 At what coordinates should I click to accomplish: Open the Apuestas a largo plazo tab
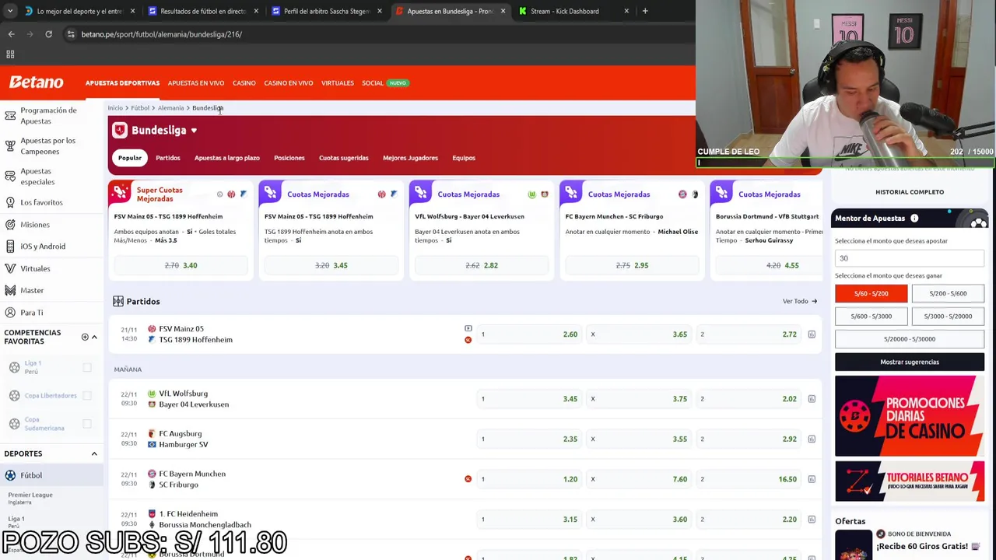coord(227,158)
